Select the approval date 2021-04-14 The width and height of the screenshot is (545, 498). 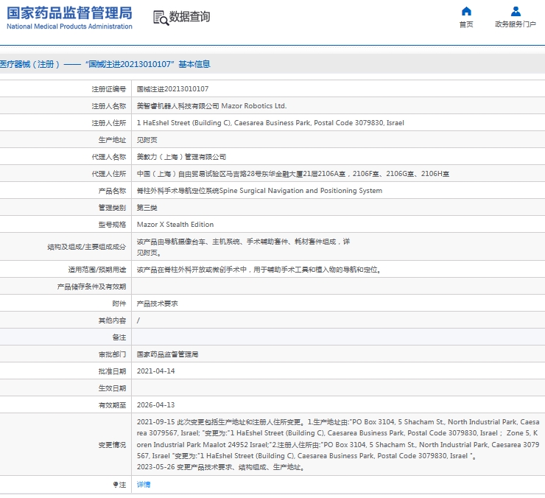(155, 371)
